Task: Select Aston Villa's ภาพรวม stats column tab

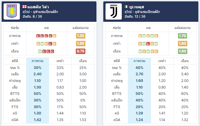Action: coord(37,61)
